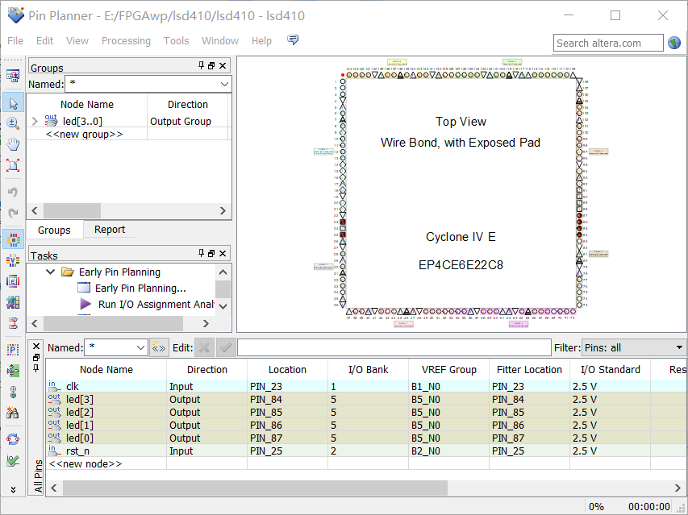
Task: Click the fit-in-window zoom icon
Action: click(x=13, y=165)
